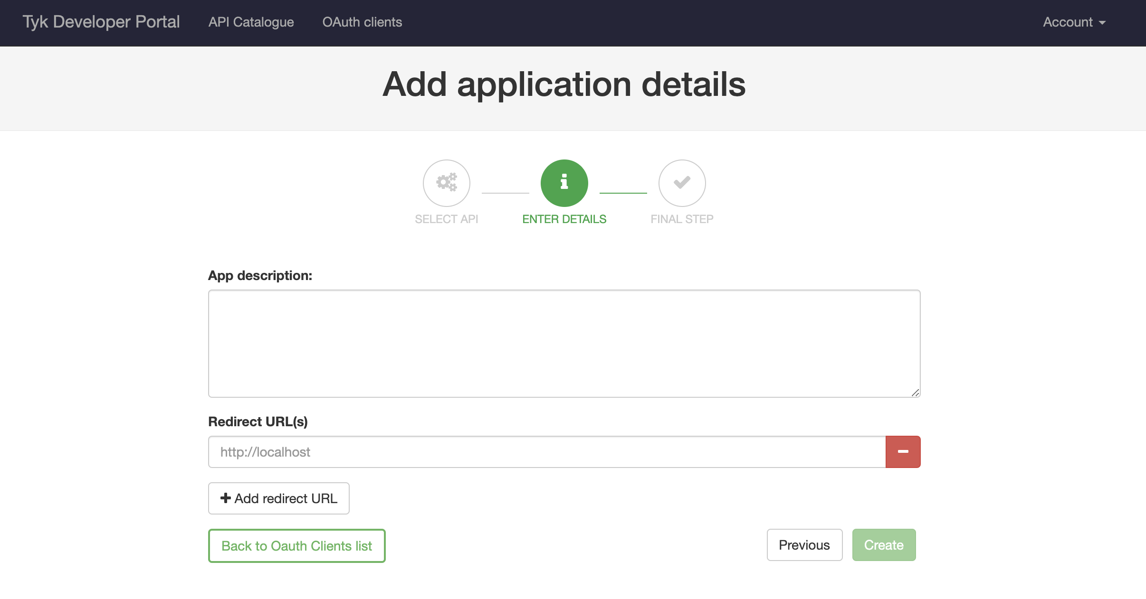This screenshot has height=599, width=1146.
Task: Open API Catalogue in navigation bar
Action: (251, 22)
